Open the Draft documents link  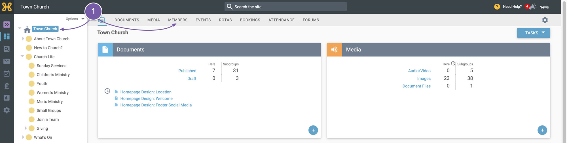pos(192,79)
